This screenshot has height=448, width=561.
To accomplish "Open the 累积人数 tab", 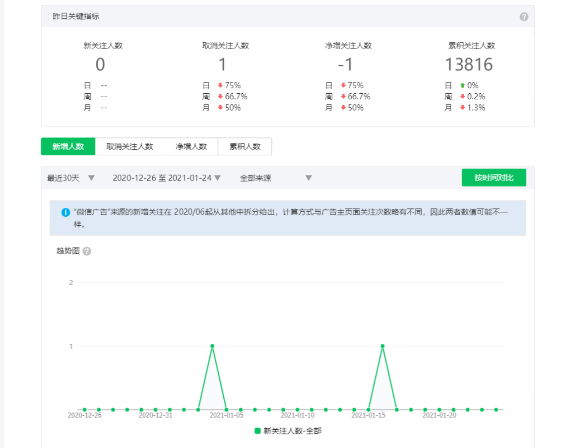I will [245, 146].
